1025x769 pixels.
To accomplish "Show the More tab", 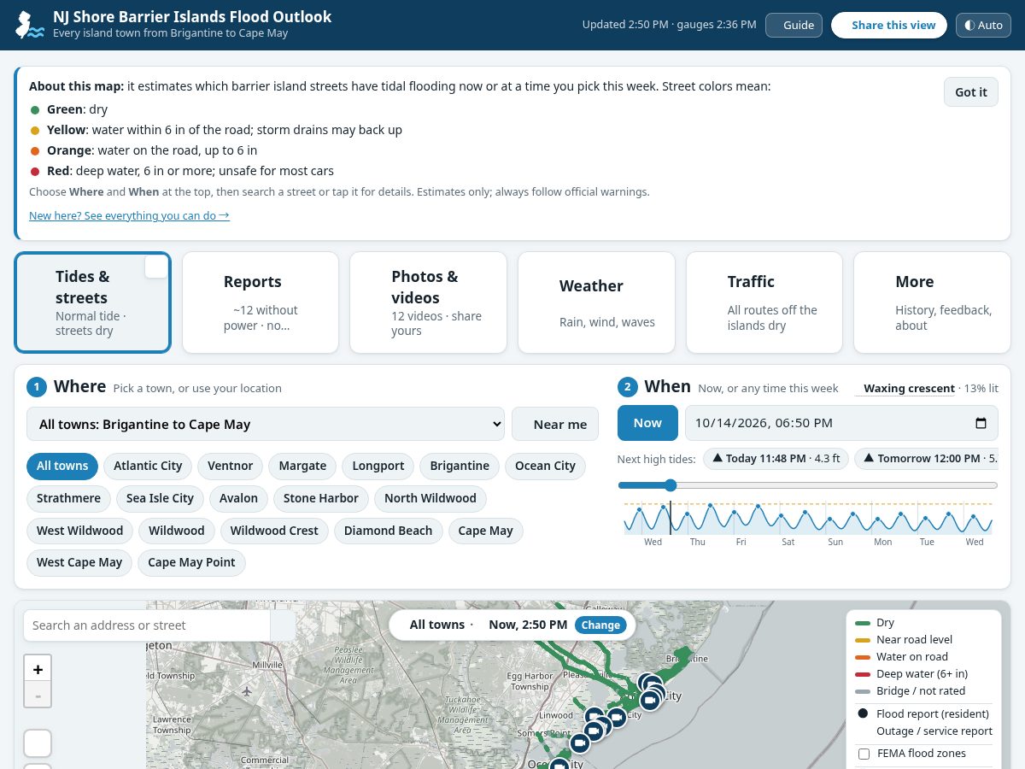I will pos(932,302).
